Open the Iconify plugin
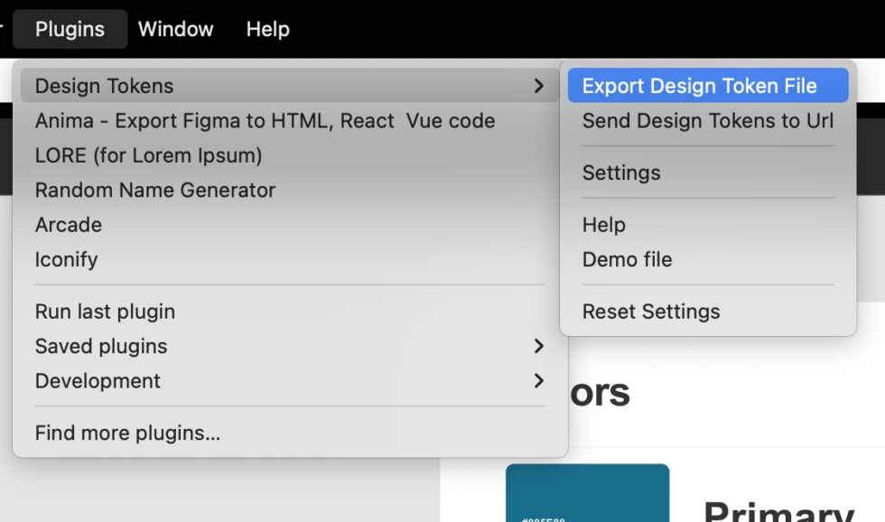This screenshot has height=522, width=885. (66, 259)
